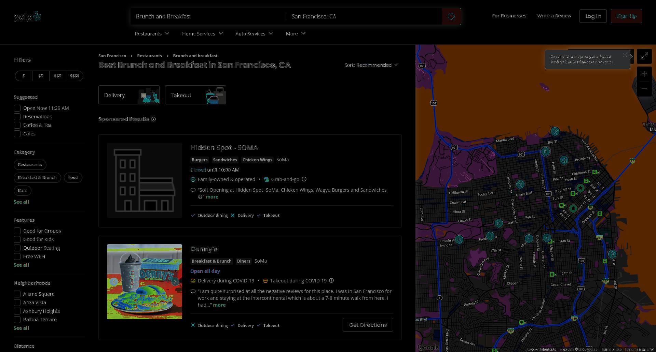The height and width of the screenshot is (352, 656).
Task: Open For Businesses link
Action: click(509, 16)
